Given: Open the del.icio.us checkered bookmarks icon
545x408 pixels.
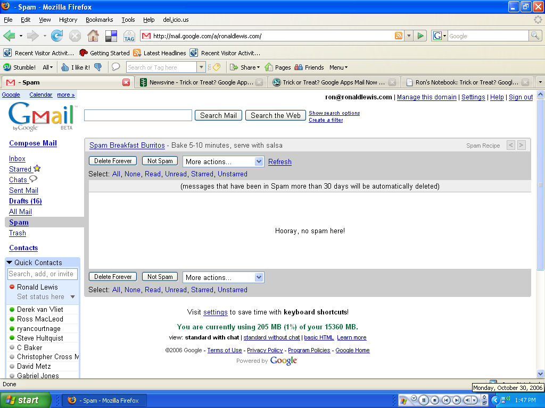Looking at the screenshot, I should (111, 36).
